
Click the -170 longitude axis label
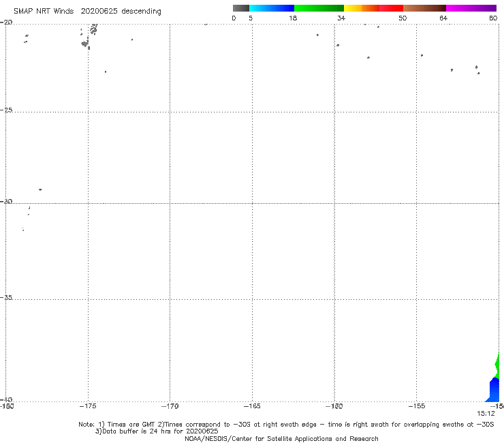[x=170, y=406]
